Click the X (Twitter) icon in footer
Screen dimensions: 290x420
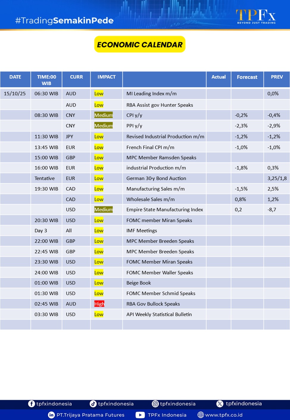(220, 404)
